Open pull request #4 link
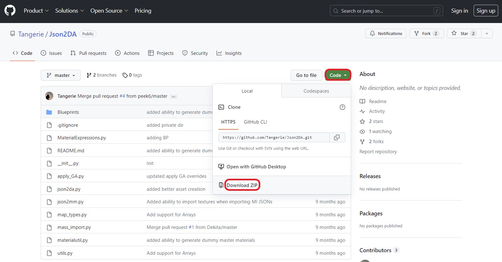Image resolution: width=502 pixels, height=262 pixels. tap(122, 96)
